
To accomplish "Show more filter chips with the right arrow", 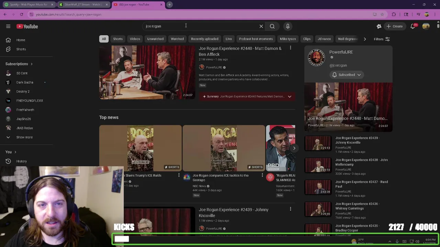I will 365,39.
